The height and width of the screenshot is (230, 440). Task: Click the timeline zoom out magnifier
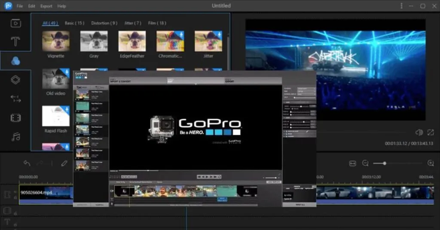coord(365,163)
